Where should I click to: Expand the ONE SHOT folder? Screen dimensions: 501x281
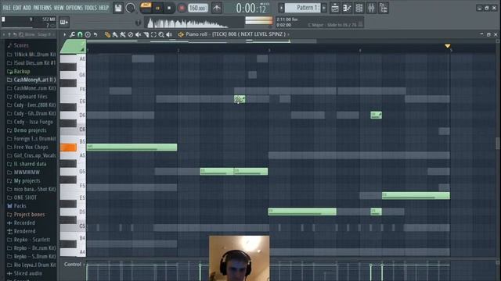click(x=25, y=197)
